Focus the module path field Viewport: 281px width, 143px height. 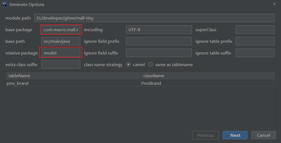tap(154, 18)
